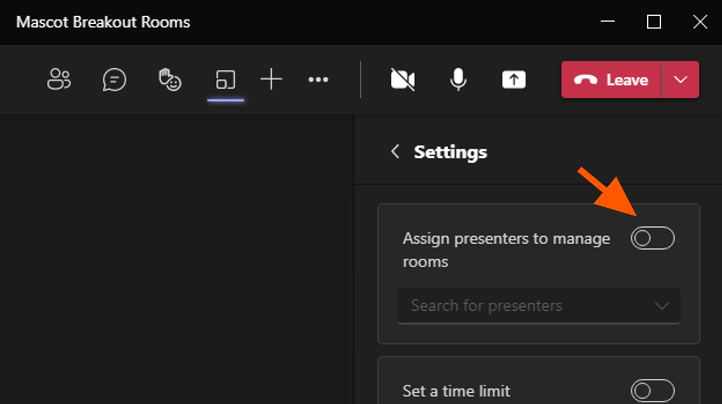
Task: Open the Search for presenters dropdown chevron
Action: [661, 306]
